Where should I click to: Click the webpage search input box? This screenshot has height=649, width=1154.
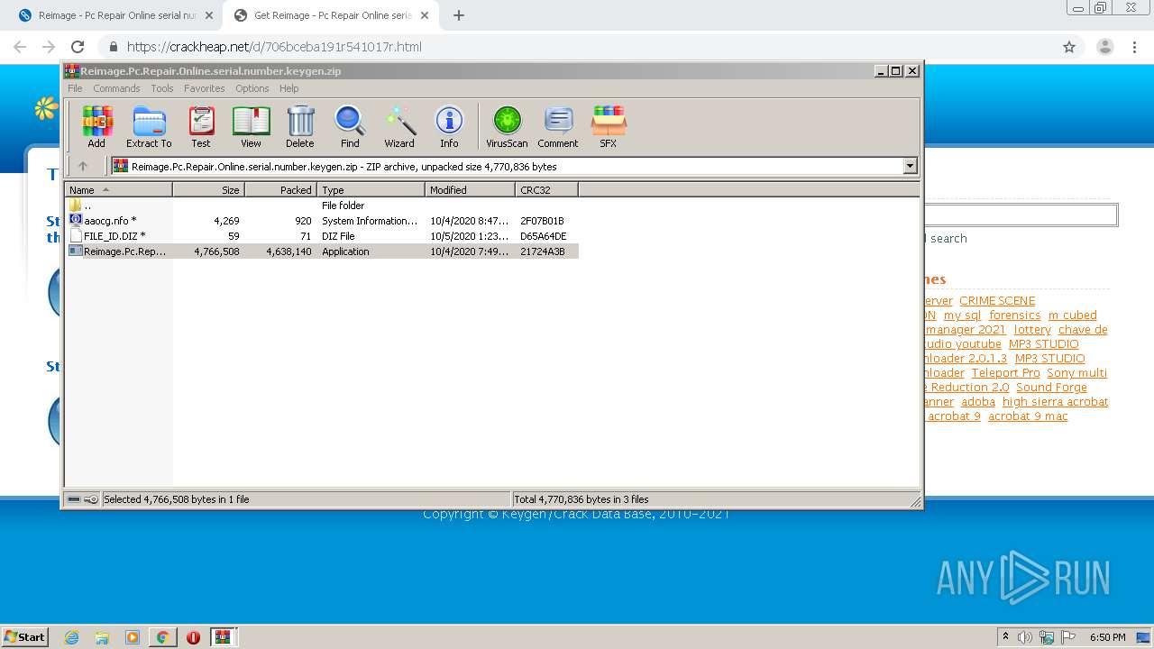[1021, 215]
